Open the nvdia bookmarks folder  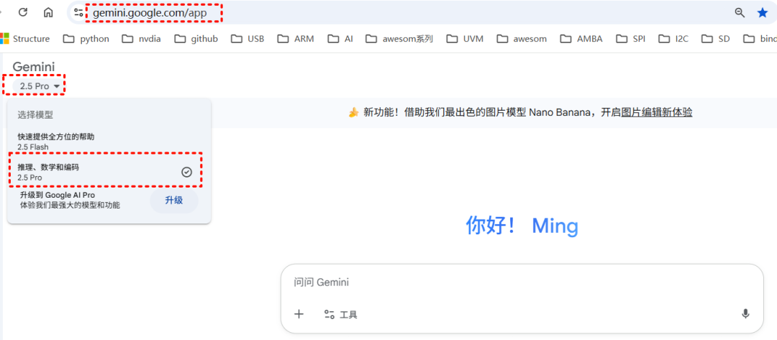141,39
